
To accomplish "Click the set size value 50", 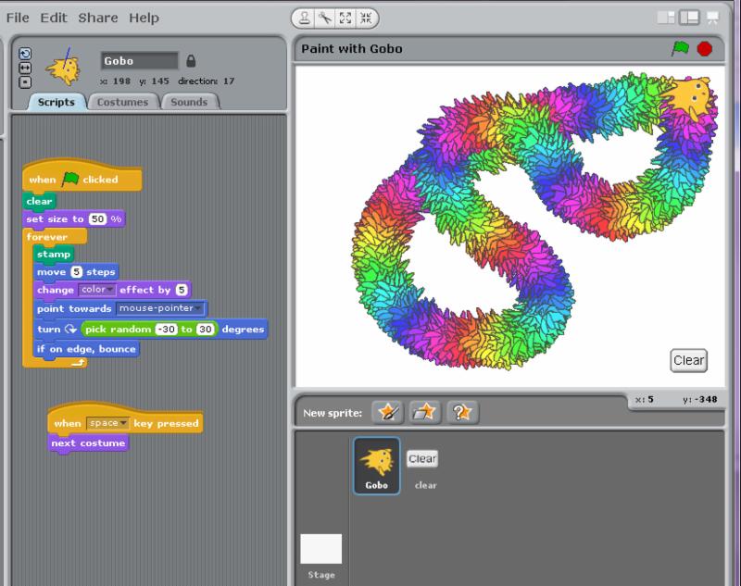I will tap(98, 219).
